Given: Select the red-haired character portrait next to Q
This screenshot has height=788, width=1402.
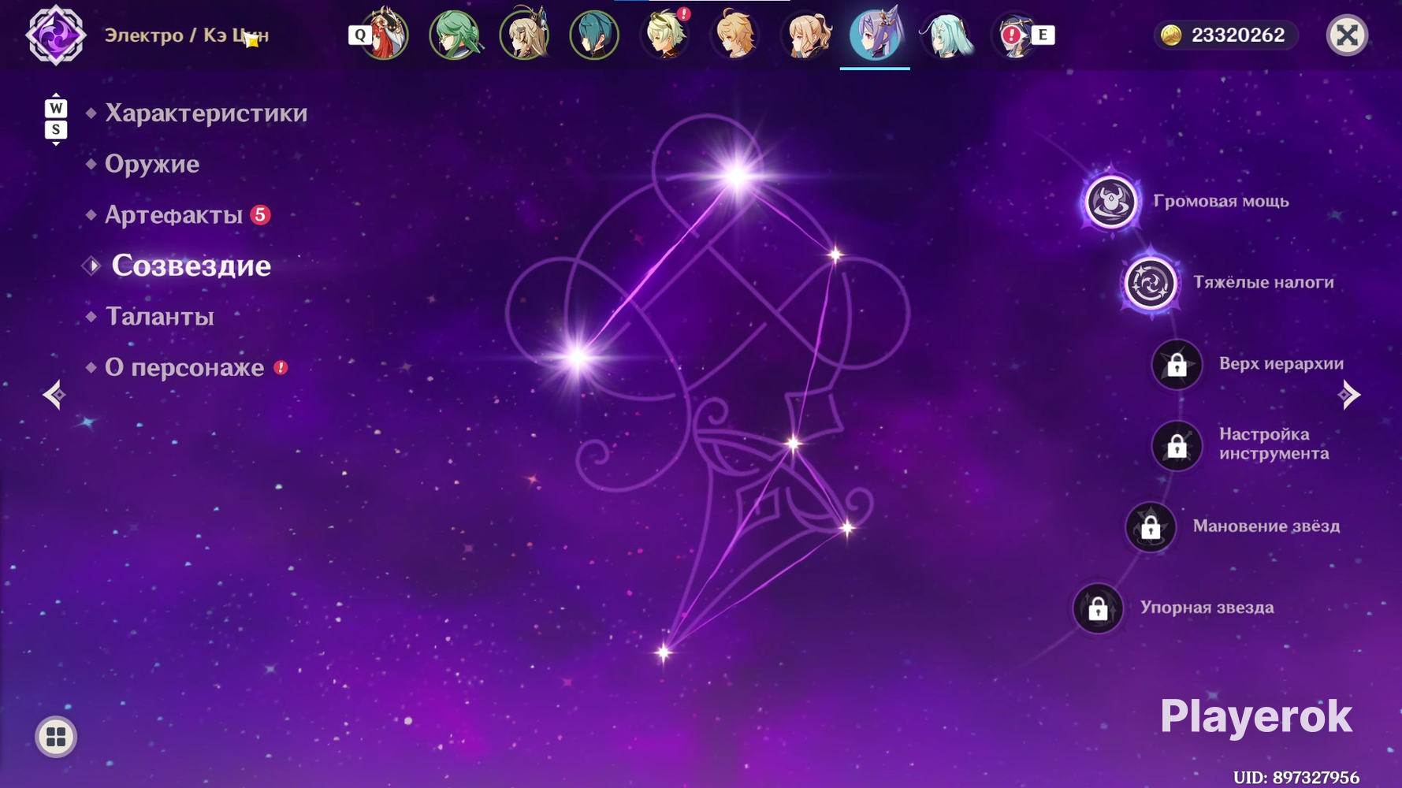Looking at the screenshot, I should tap(385, 35).
